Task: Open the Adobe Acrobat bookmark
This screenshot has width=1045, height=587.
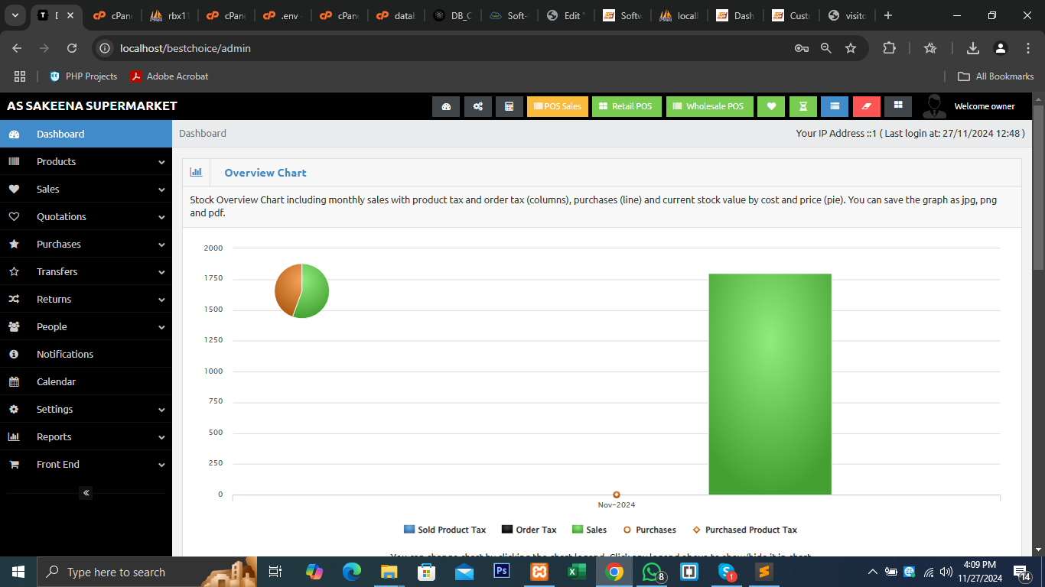Action: click(169, 76)
